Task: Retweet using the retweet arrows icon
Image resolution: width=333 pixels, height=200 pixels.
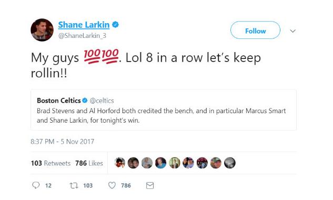Action: 74,186
